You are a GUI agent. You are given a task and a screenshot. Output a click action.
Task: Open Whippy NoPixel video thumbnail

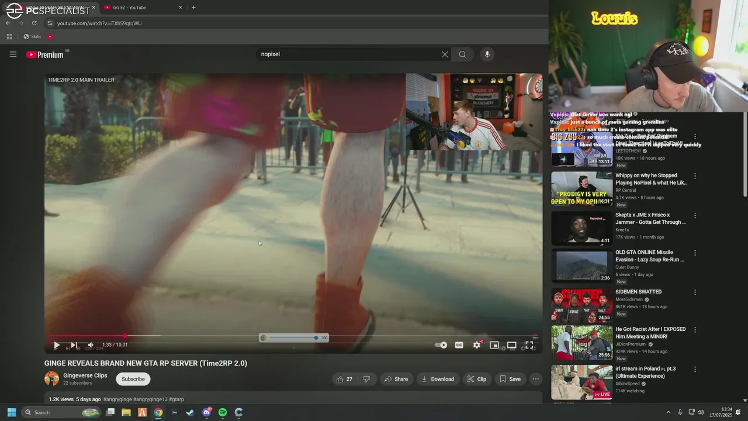[581, 189]
